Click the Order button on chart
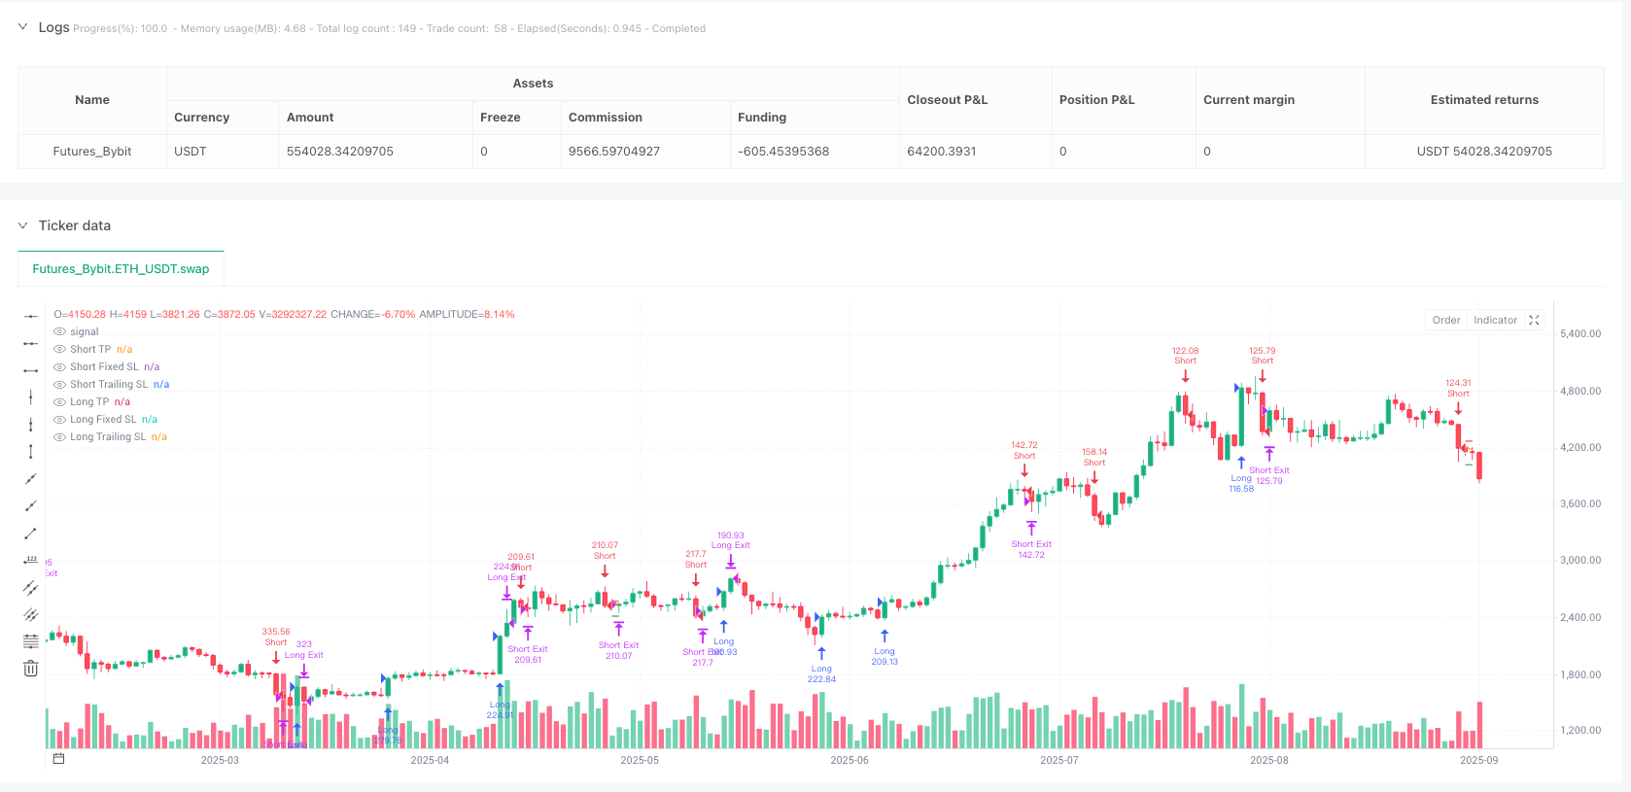 1445,320
